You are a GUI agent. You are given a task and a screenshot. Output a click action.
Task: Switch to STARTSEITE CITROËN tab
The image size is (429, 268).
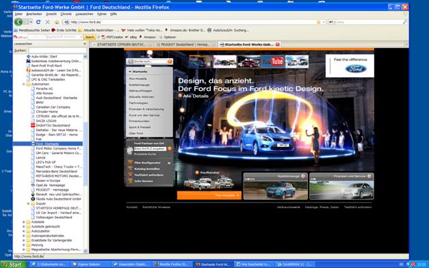[x=122, y=44]
